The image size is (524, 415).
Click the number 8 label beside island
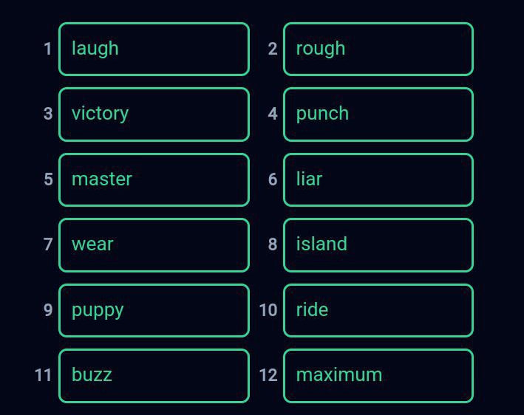[273, 244]
